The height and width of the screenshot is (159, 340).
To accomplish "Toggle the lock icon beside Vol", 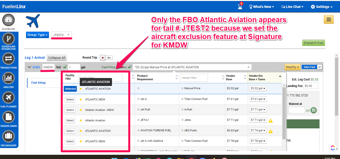I will click(65, 67).
